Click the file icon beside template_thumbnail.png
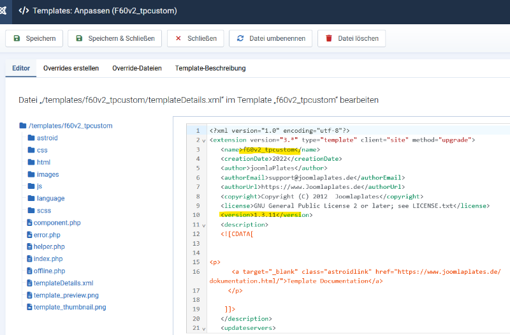Screen dimensions: 510x335 click(x=29, y=307)
